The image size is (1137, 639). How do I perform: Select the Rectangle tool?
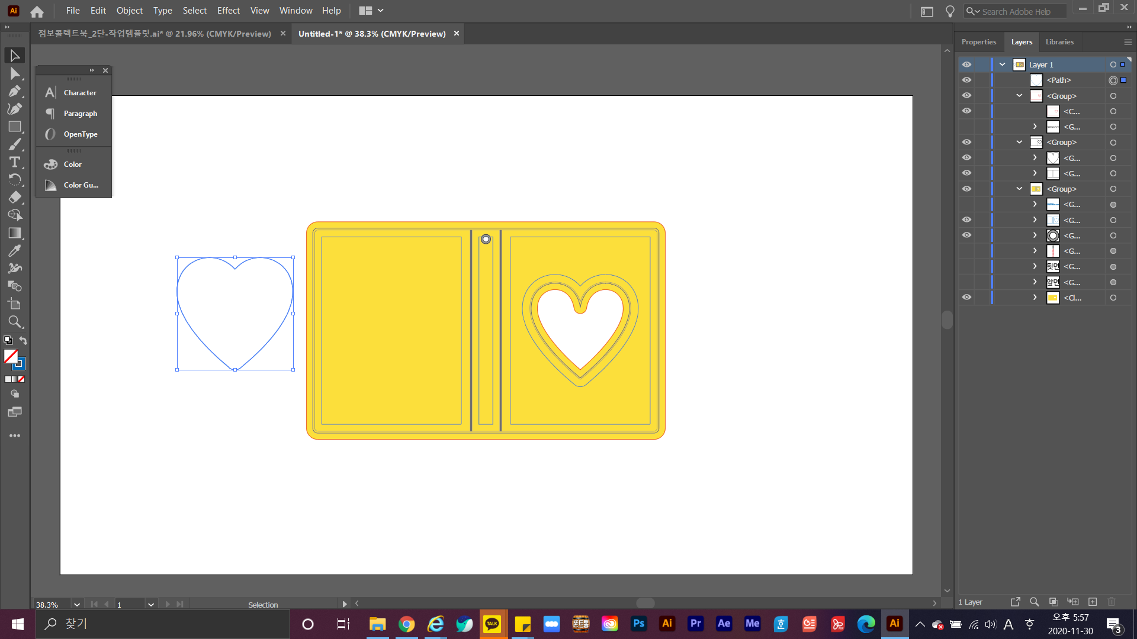14,127
